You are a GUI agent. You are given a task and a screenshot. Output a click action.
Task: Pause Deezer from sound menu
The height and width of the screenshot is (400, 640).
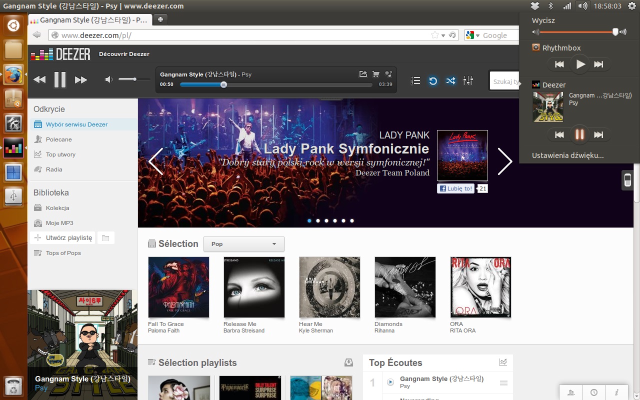(x=580, y=134)
